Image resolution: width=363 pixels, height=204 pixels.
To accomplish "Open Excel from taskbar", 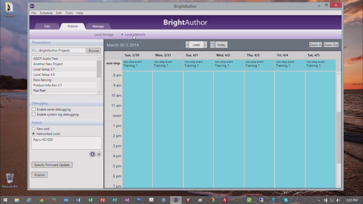I will click(90, 200).
